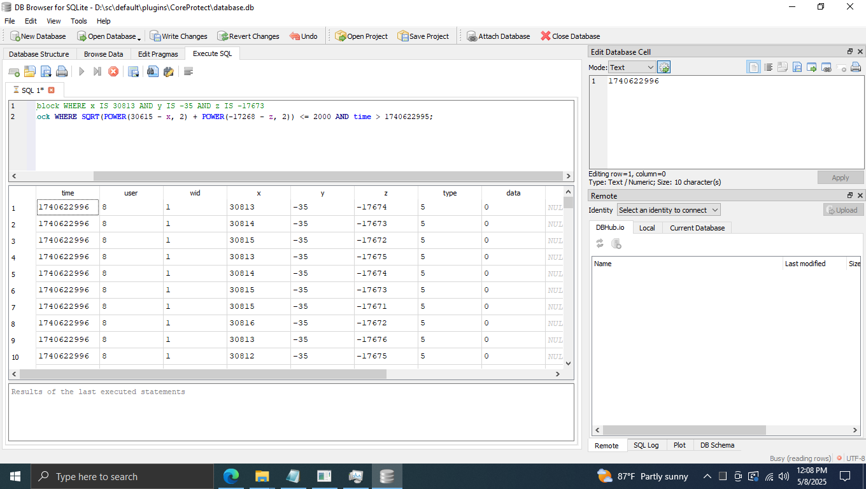Open cell in external application icon
The image size is (866, 489).
pyautogui.click(x=812, y=67)
